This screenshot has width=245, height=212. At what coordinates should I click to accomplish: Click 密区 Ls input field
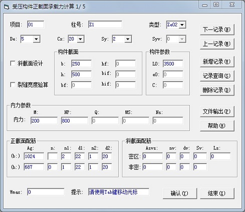tap(220, 156)
